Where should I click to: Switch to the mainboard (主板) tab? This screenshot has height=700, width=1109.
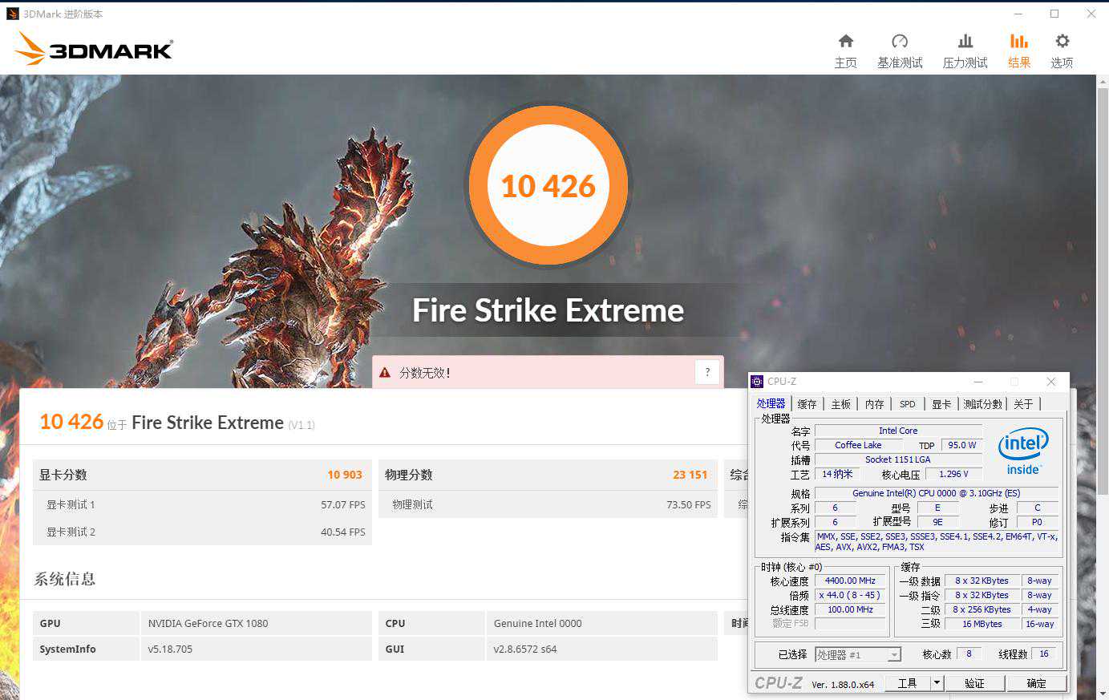click(x=840, y=404)
